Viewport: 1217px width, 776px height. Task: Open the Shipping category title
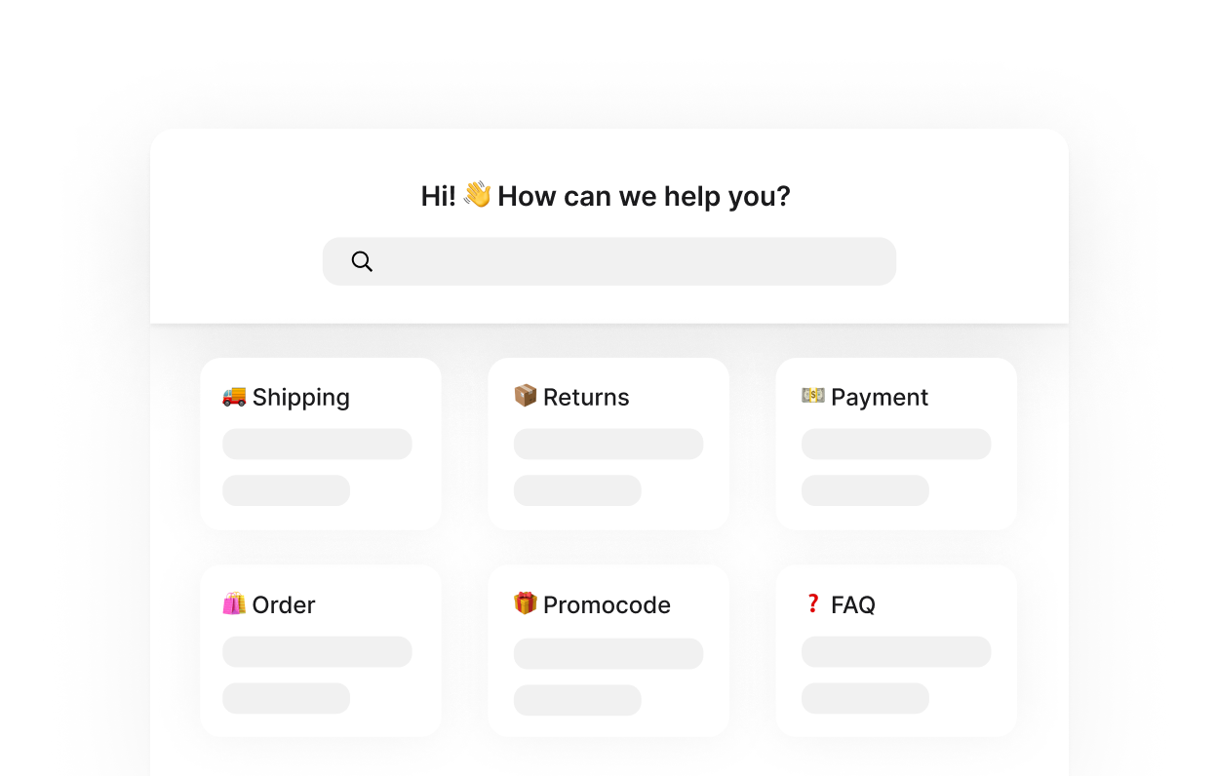300,397
